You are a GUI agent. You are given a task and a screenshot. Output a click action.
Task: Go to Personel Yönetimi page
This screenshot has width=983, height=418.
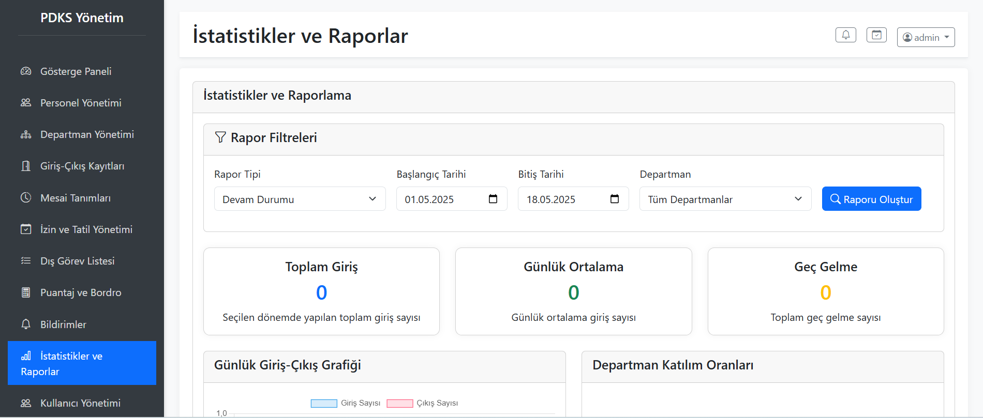coord(81,103)
